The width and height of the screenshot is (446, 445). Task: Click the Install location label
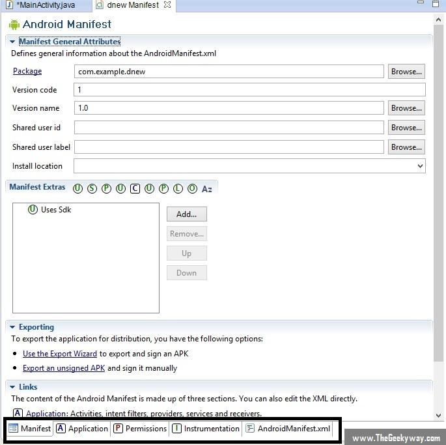[x=37, y=166]
